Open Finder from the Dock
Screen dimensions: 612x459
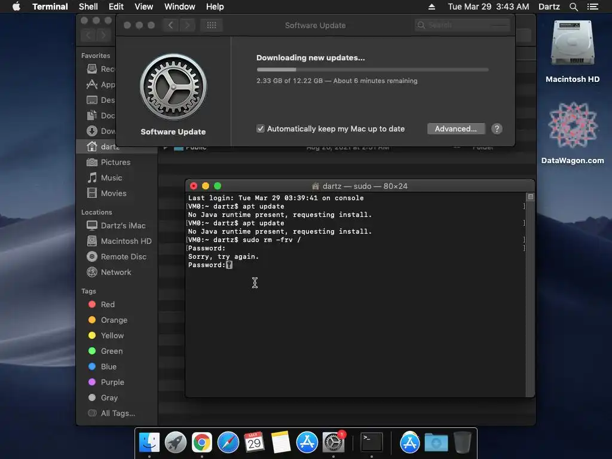pyautogui.click(x=149, y=443)
